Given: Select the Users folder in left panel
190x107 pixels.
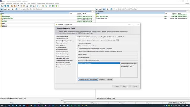Looking at the screenshot, I should click(x=4, y=23).
